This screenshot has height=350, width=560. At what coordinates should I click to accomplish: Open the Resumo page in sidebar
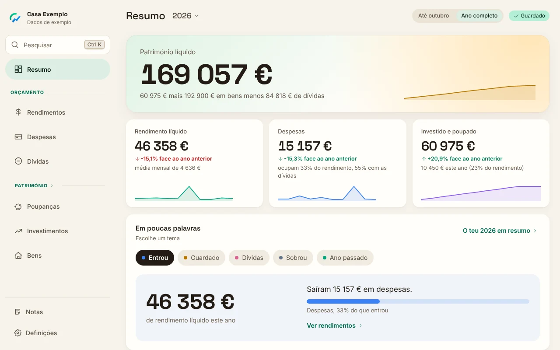point(58,69)
